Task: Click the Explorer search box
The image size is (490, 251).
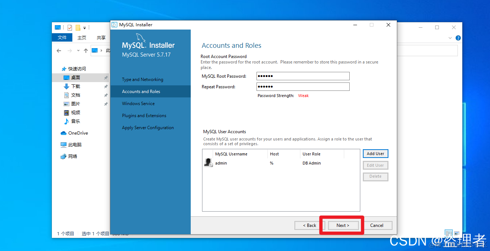Action: tap(427, 51)
